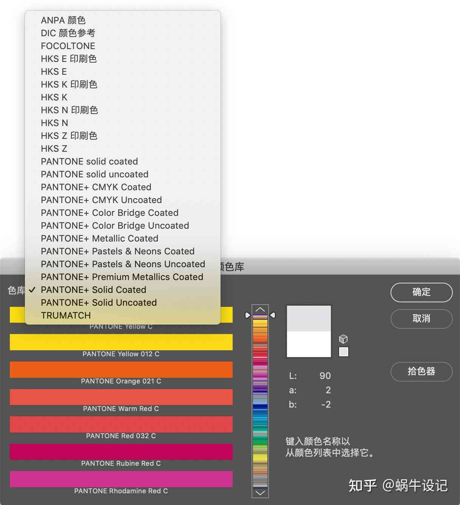Click inside the vertical color strip

[x=260, y=401]
